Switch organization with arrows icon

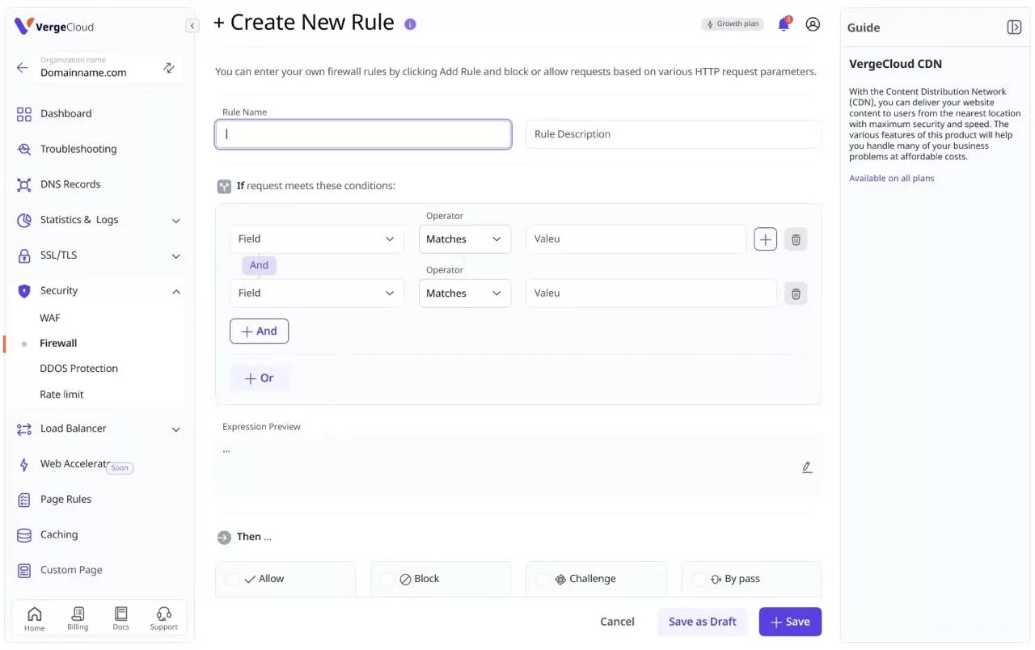coord(169,68)
